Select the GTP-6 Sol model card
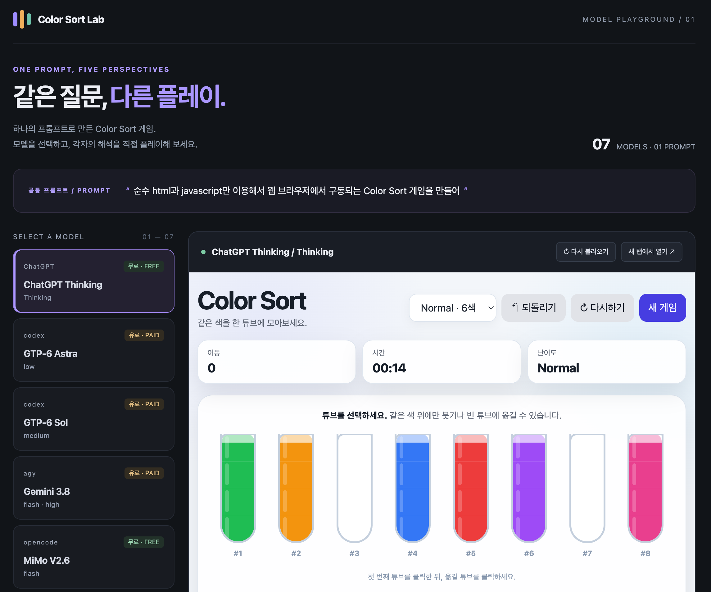This screenshot has height=592, width=711. (x=94, y=419)
